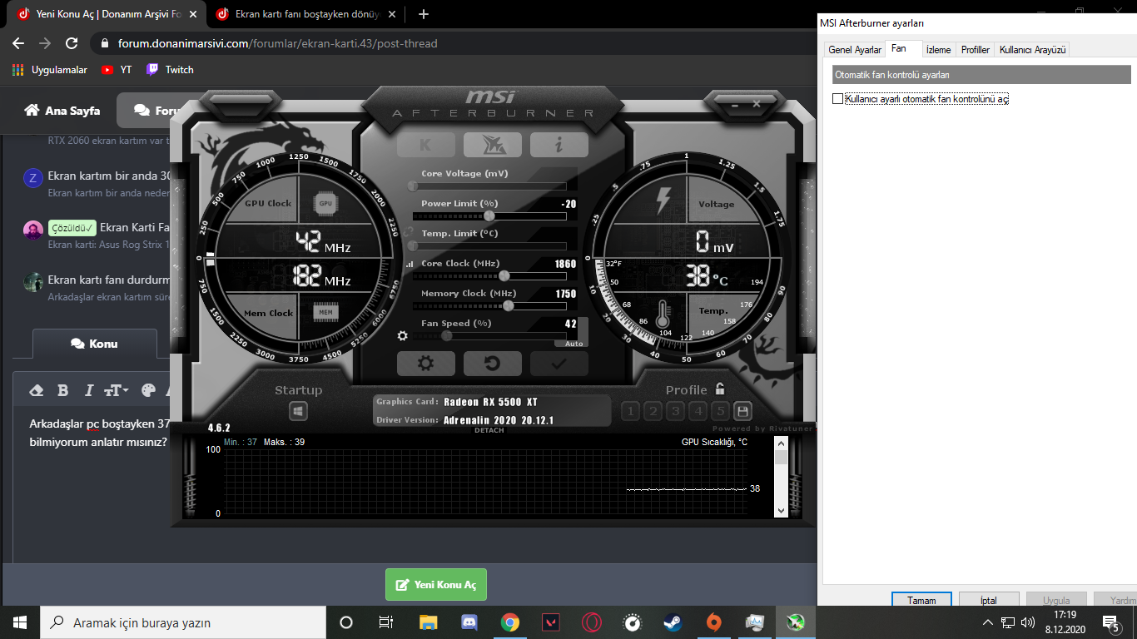
Task: Toggle italic in the forum editor
Action: (x=88, y=390)
